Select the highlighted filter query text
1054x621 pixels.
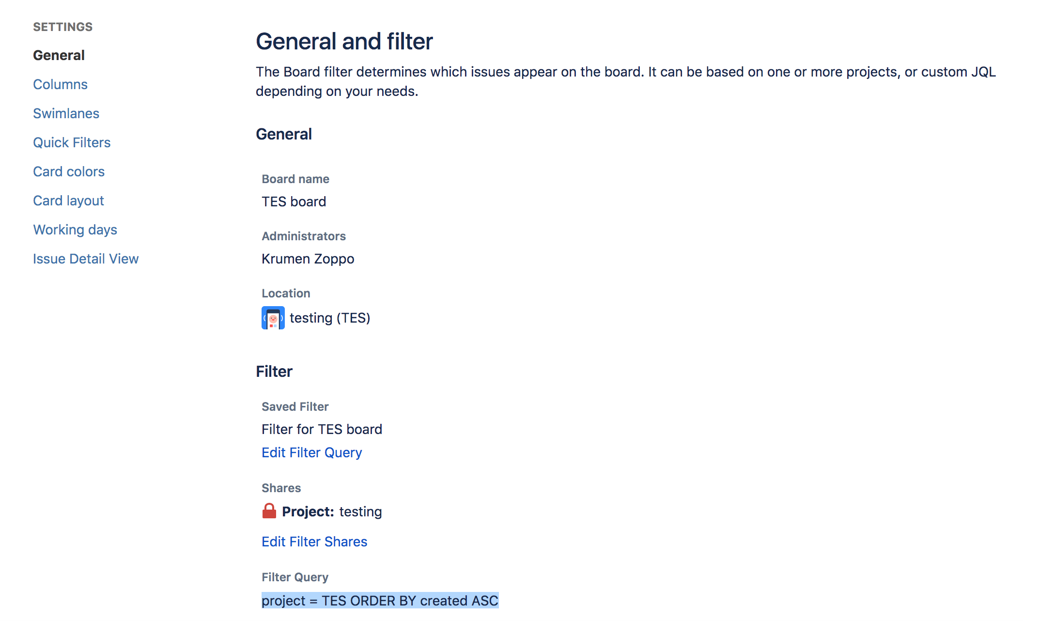(380, 600)
